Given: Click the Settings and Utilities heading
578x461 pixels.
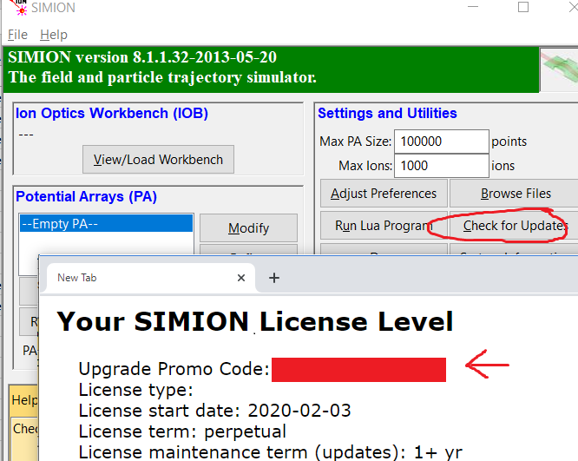Looking at the screenshot, I should [x=387, y=113].
